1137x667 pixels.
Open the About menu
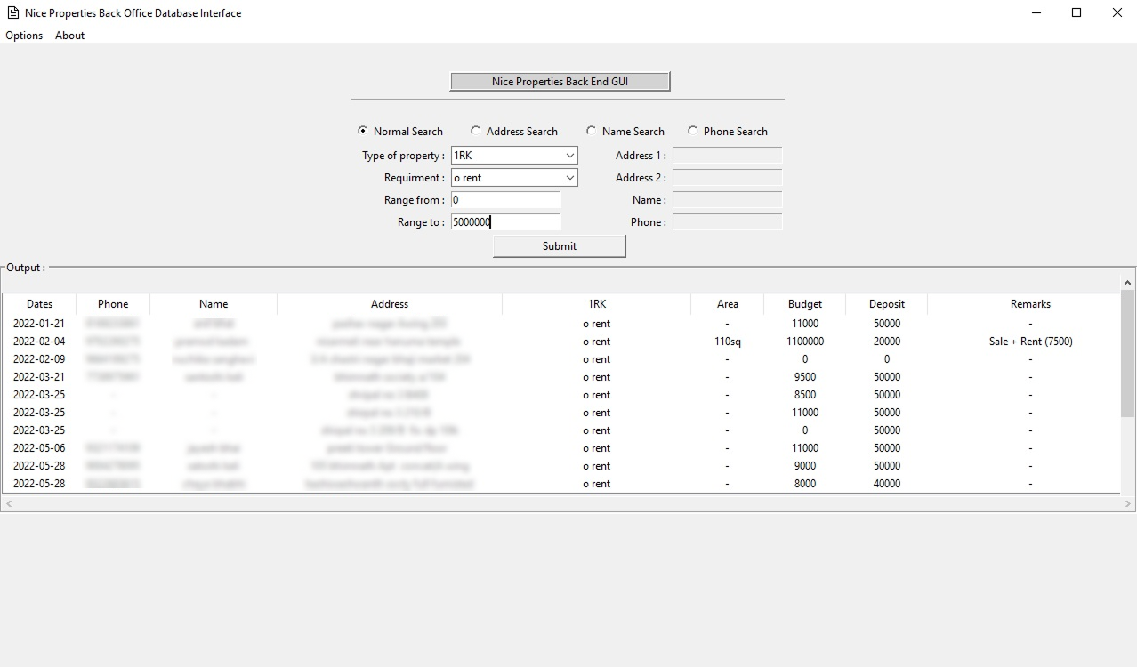pyautogui.click(x=69, y=36)
